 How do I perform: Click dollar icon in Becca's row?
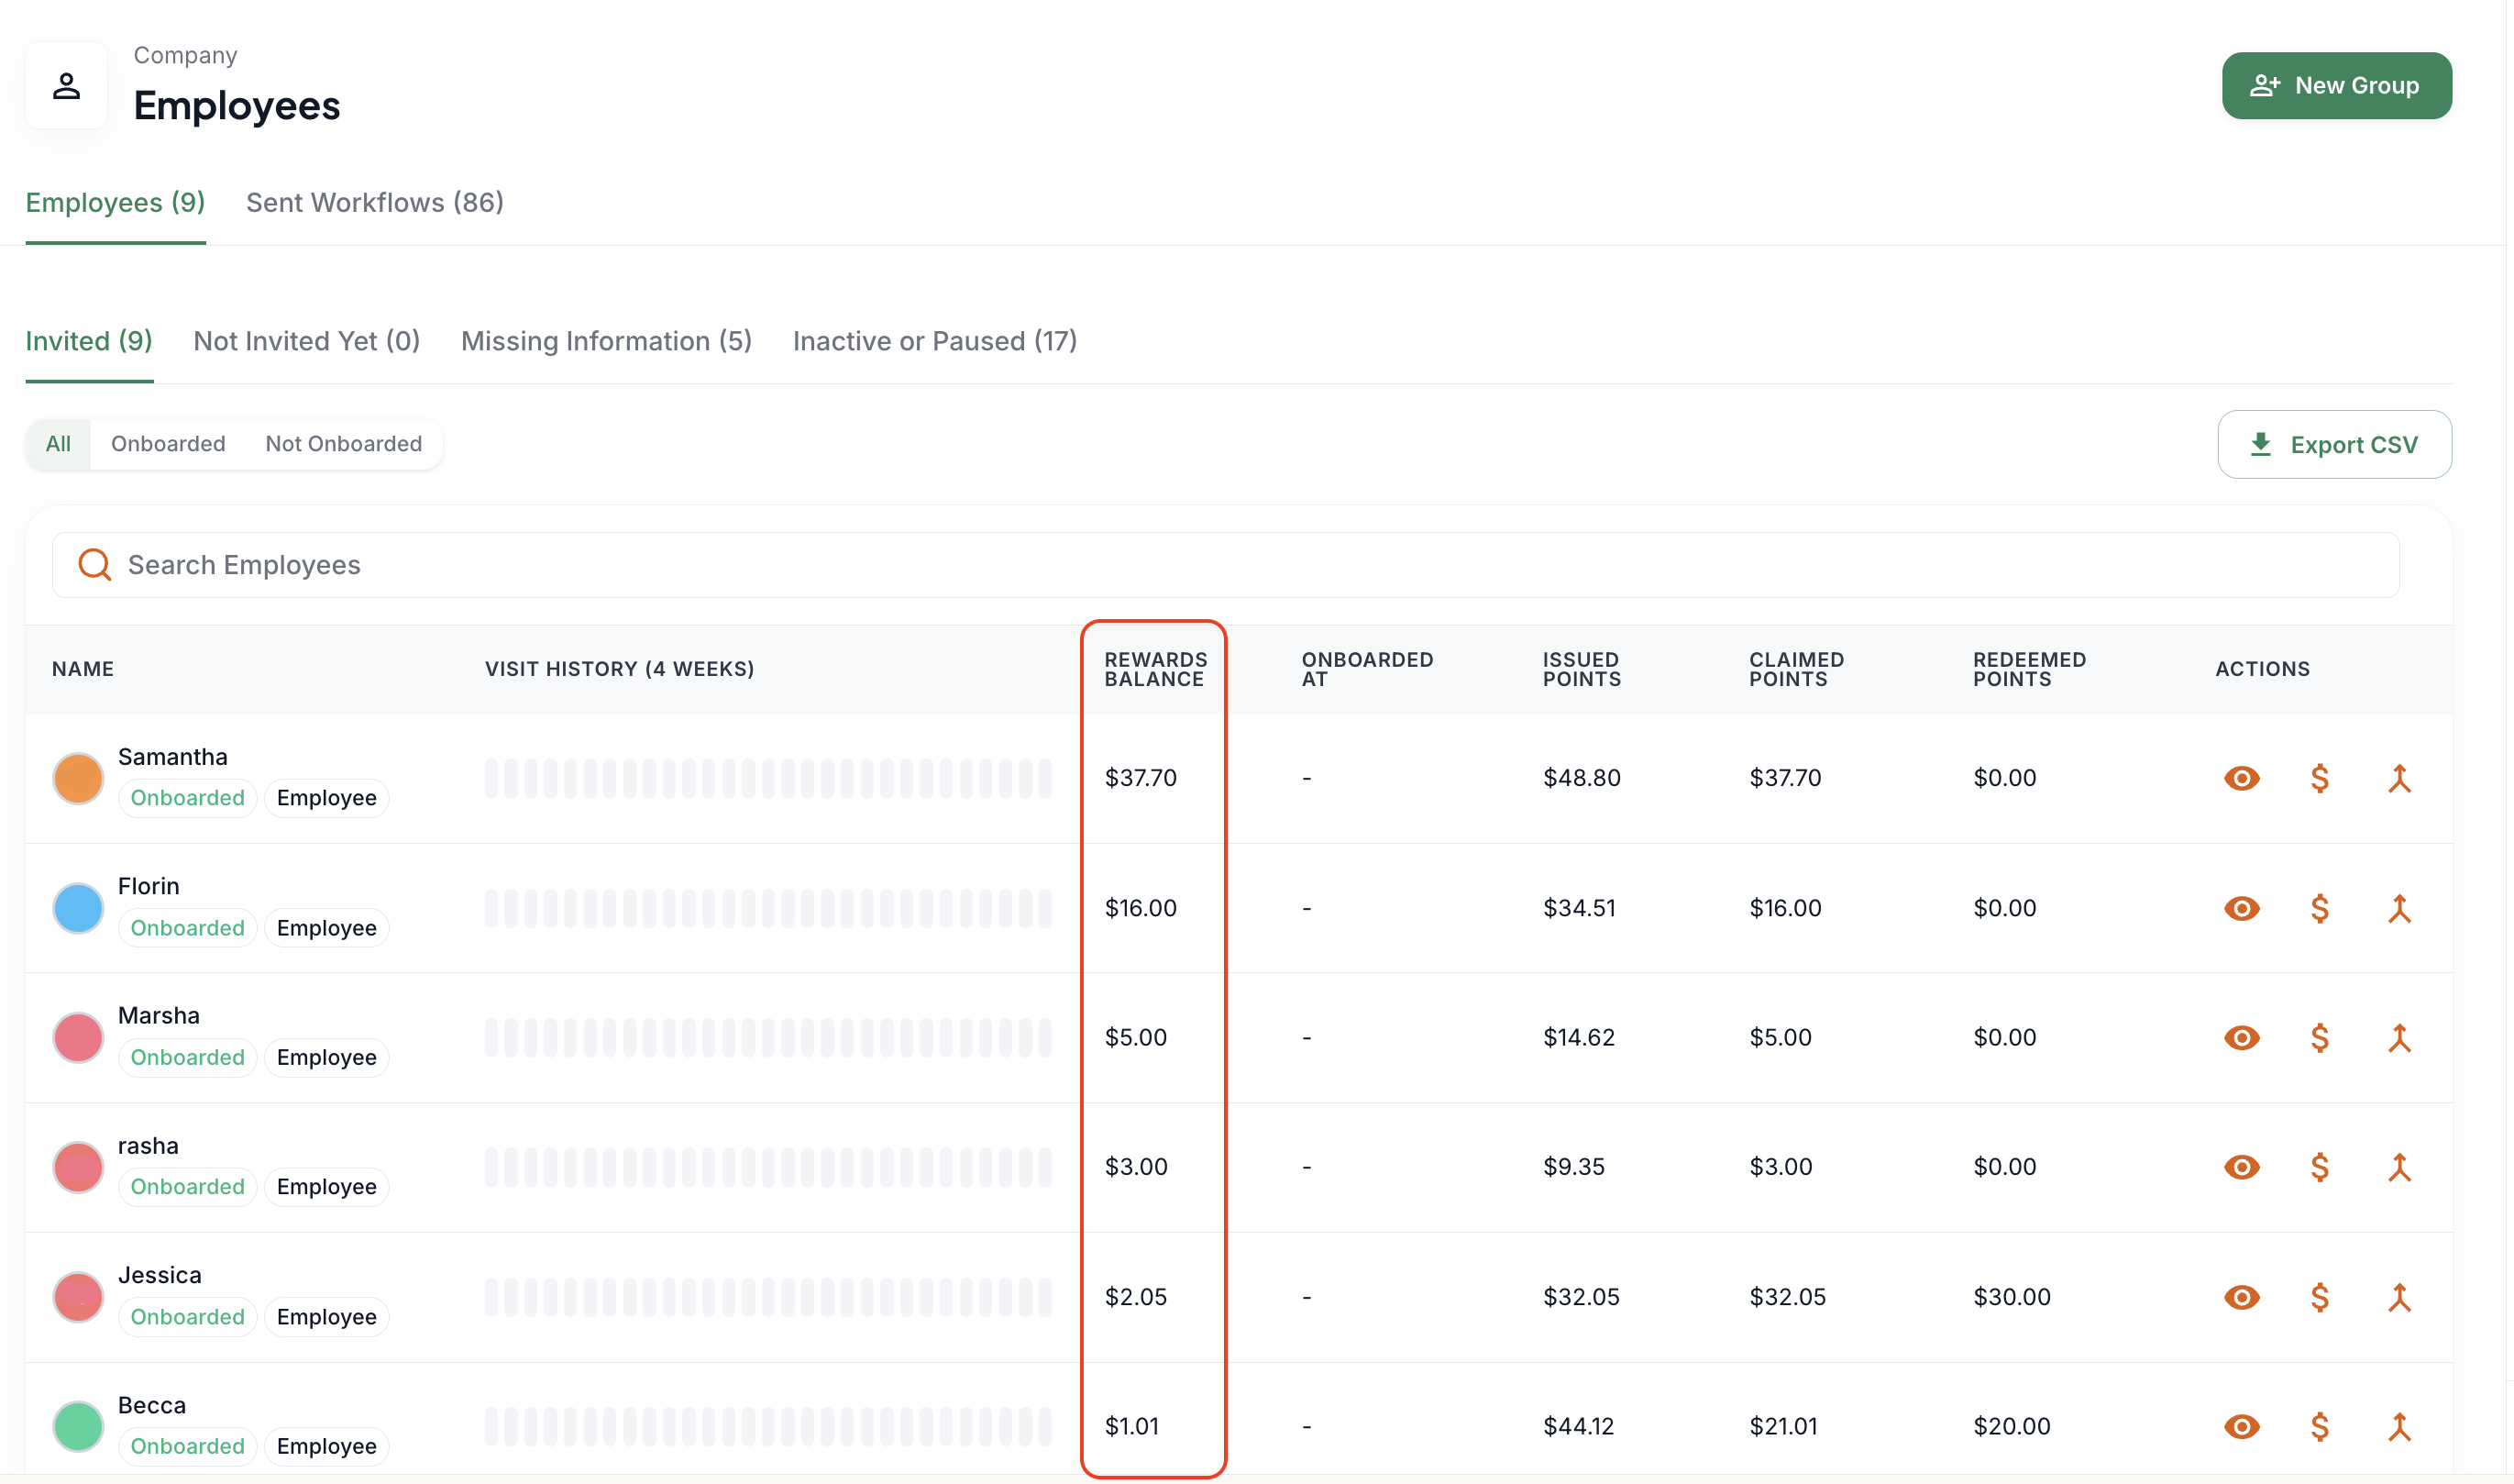click(2319, 1426)
